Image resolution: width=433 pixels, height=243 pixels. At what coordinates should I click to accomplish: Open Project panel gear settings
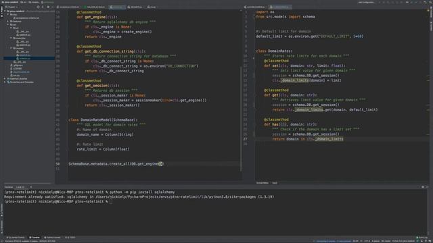coord(48,7)
